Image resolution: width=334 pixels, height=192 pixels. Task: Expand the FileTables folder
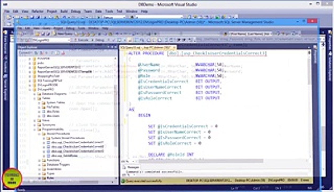(39, 107)
